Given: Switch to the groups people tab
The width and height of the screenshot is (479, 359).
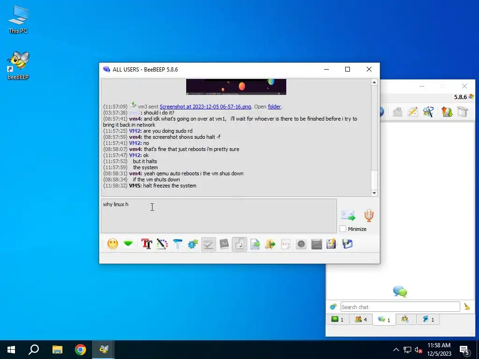Looking at the screenshot, I should 405,319.
